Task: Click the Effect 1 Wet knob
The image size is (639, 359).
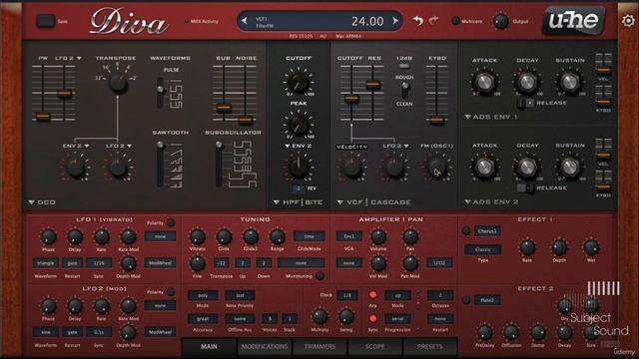Action: coord(590,247)
